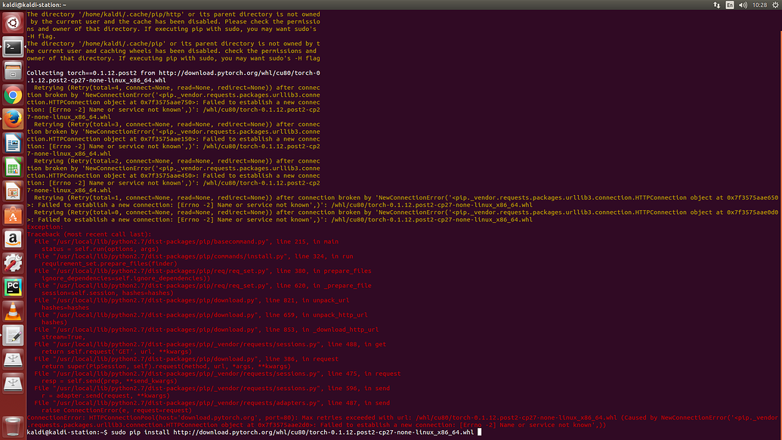
Task: Open Ubuntu Software Center
Action: click(12, 216)
